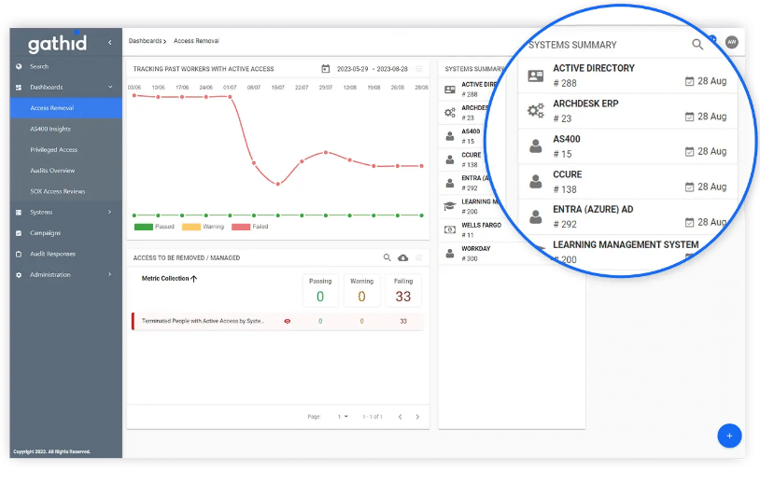Expand the Administration section with its right chevron
Viewport: 760px width, 485px height.
point(109,275)
